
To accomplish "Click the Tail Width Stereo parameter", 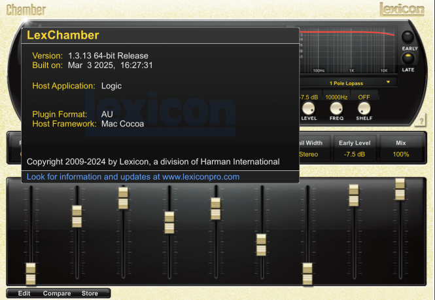I will [x=308, y=155].
